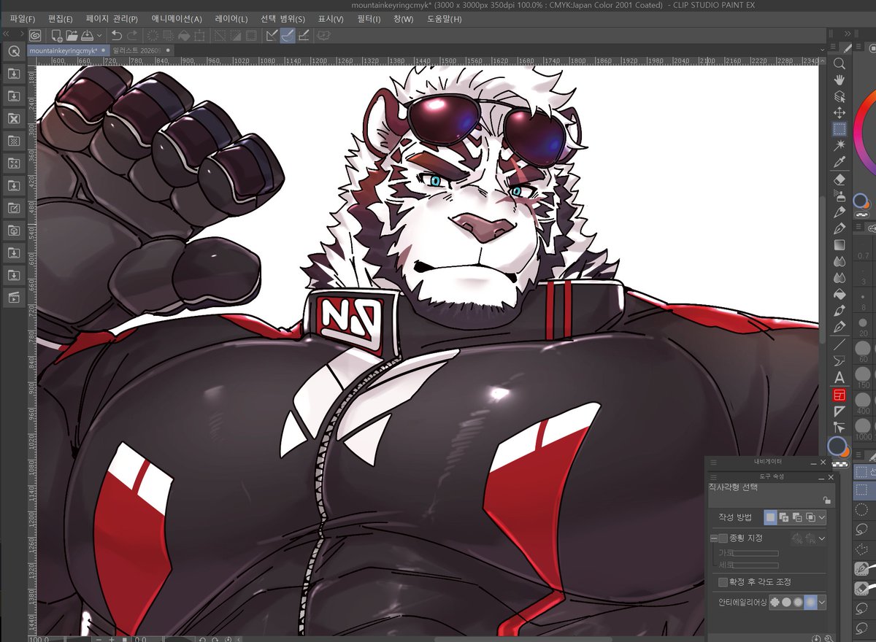
Task: Open CLIP STUDIO launcher icon in command bar
Action: [x=35, y=35]
